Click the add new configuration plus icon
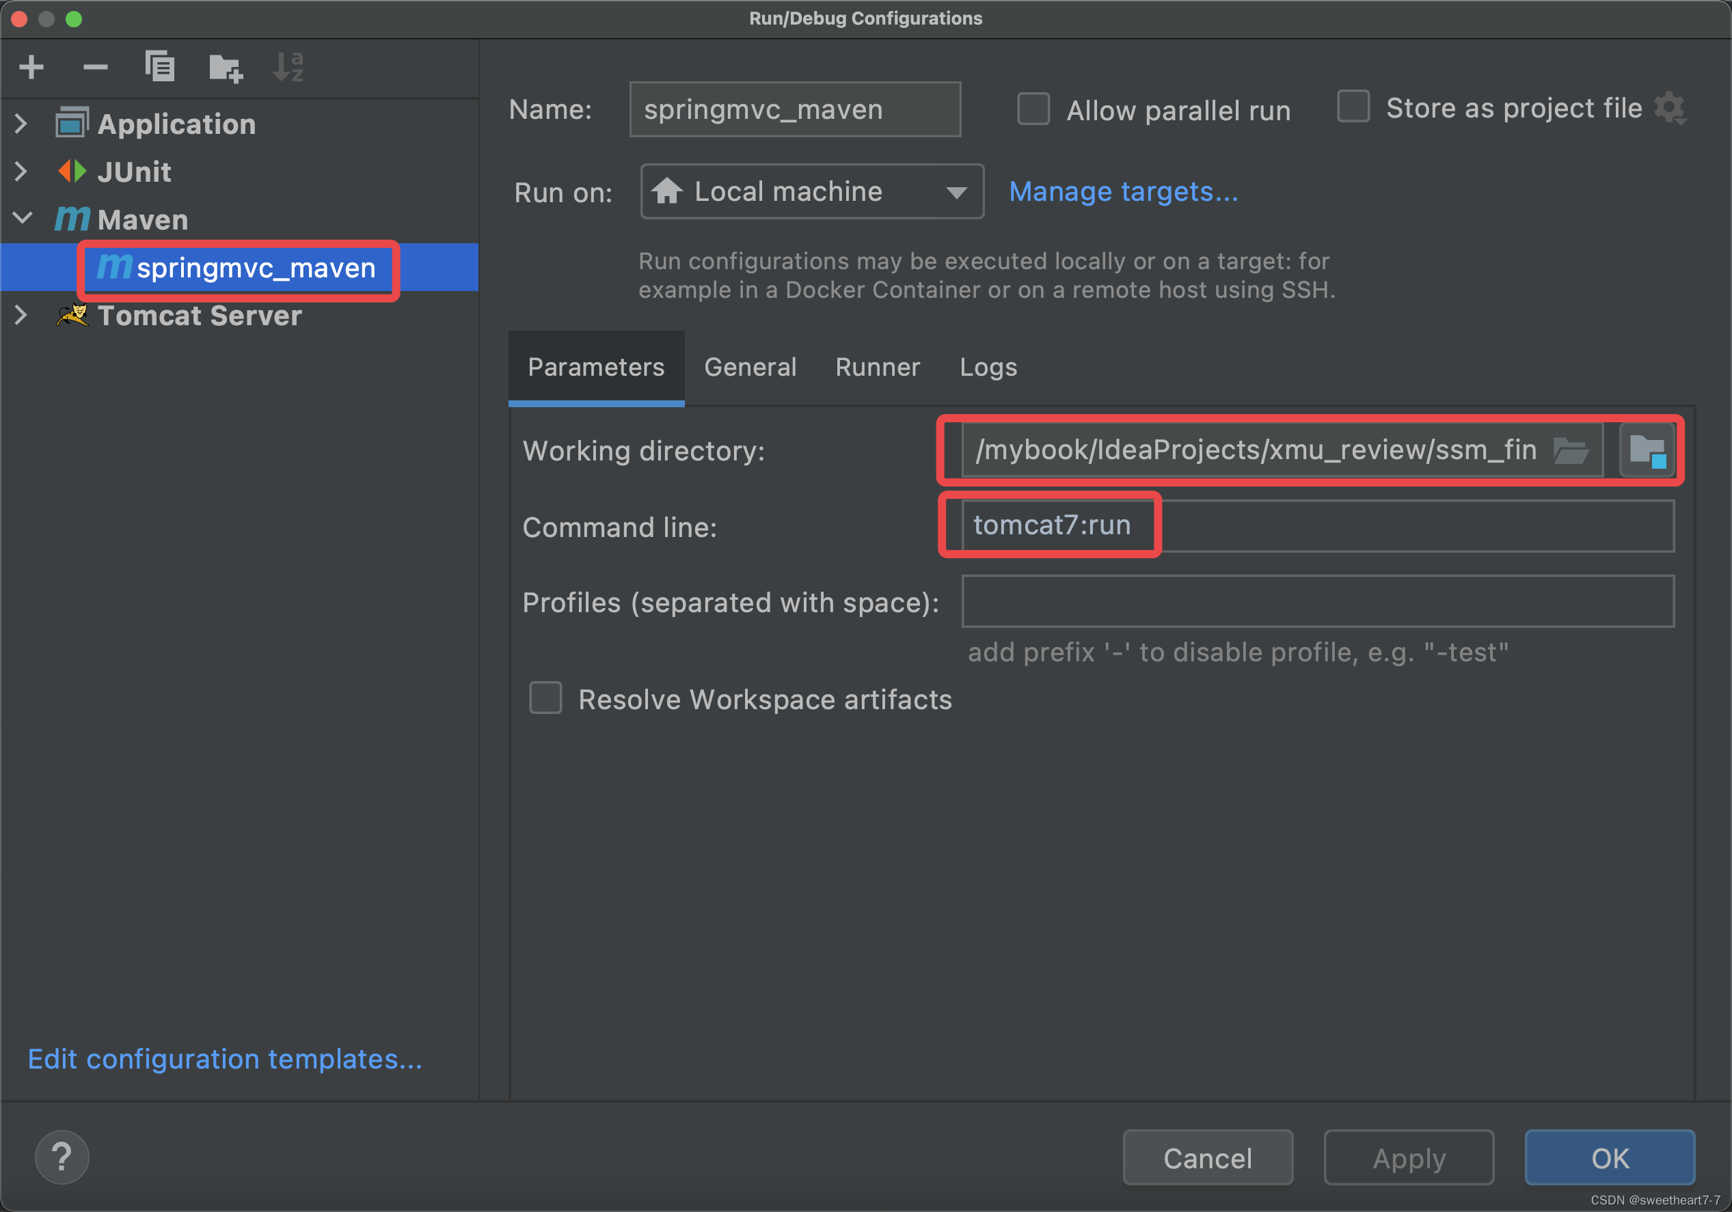Screen dimensions: 1732x1212 34,64
